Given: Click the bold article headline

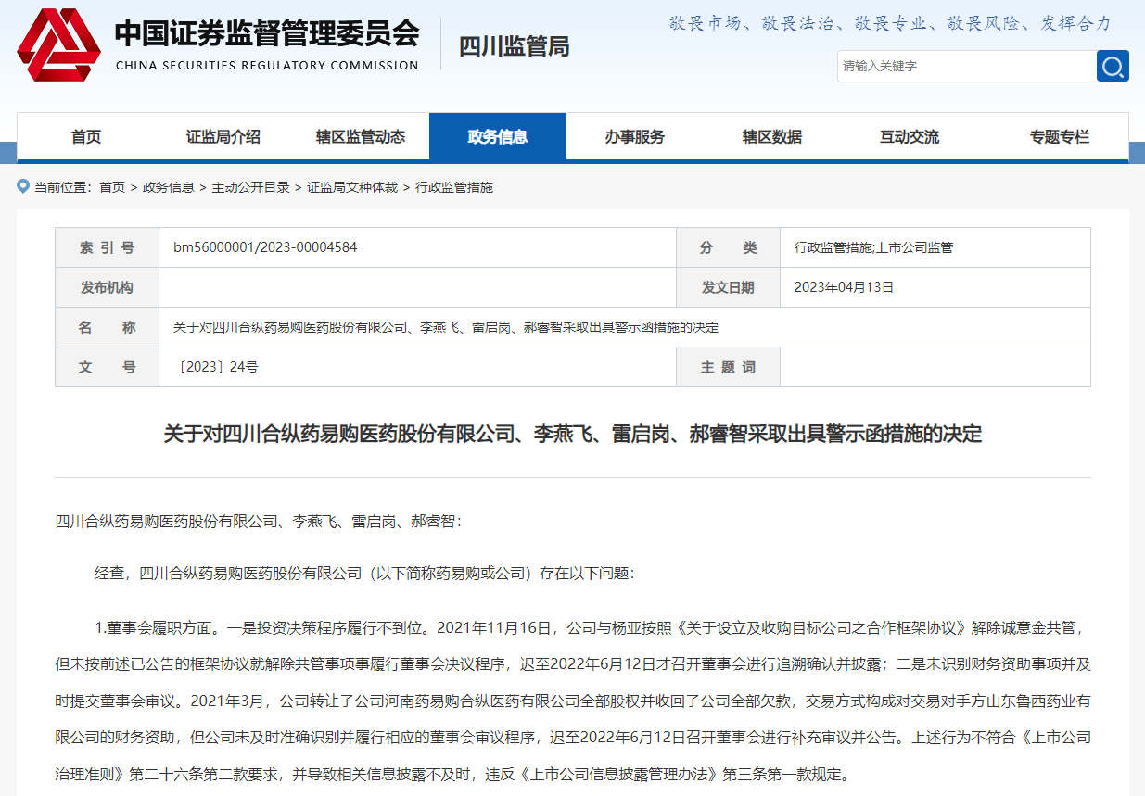Looking at the screenshot, I should 573,434.
